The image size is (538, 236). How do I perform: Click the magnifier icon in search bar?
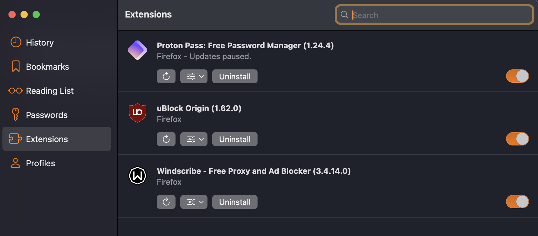click(x=344, y=14)
